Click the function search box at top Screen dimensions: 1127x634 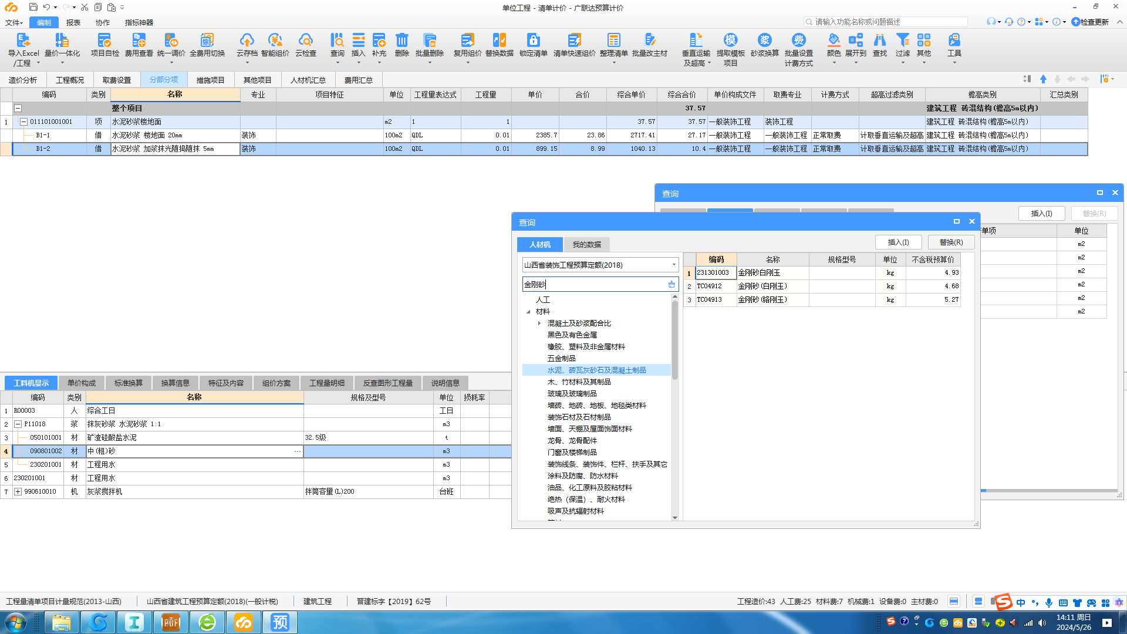pyautogui.click(x=885, y=22)
